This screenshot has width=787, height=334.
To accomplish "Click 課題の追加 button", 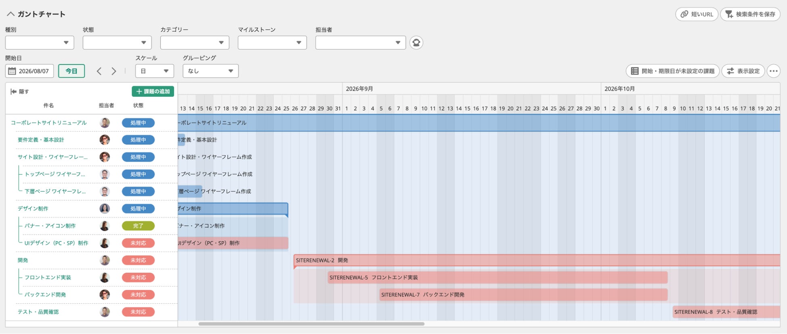I will (153, 91).
